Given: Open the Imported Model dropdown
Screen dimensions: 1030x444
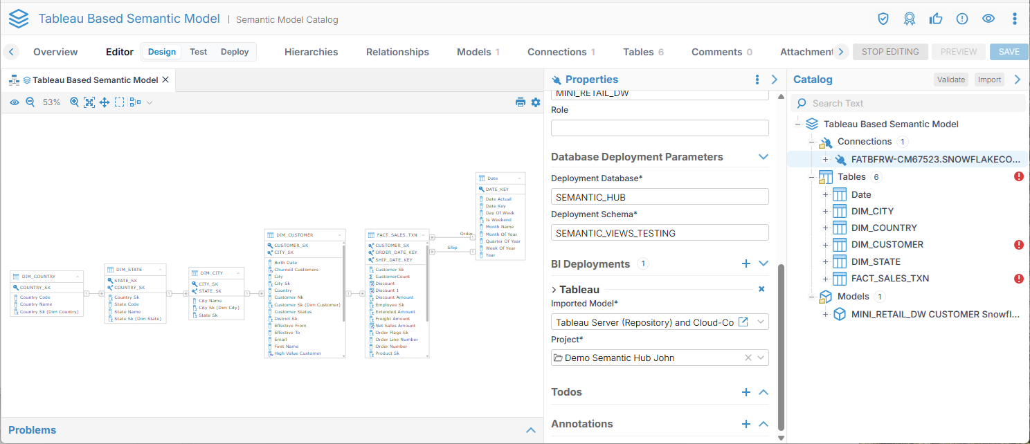Looking at the screenshot, I should click(x=762, y=322).
